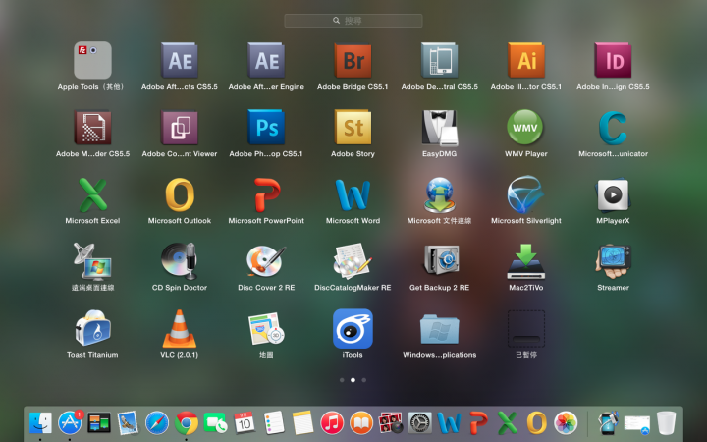Go to third Launchpad page dot
The image size is (707, 442).
pyautogui.click(x=364, y=380)
